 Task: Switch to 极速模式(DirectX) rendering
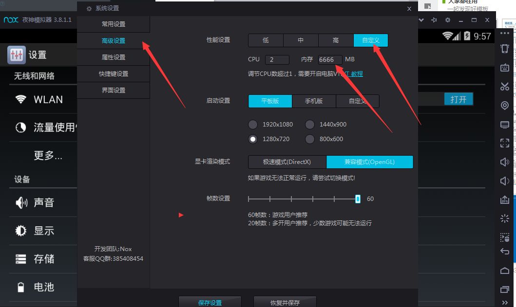point(287,162)
